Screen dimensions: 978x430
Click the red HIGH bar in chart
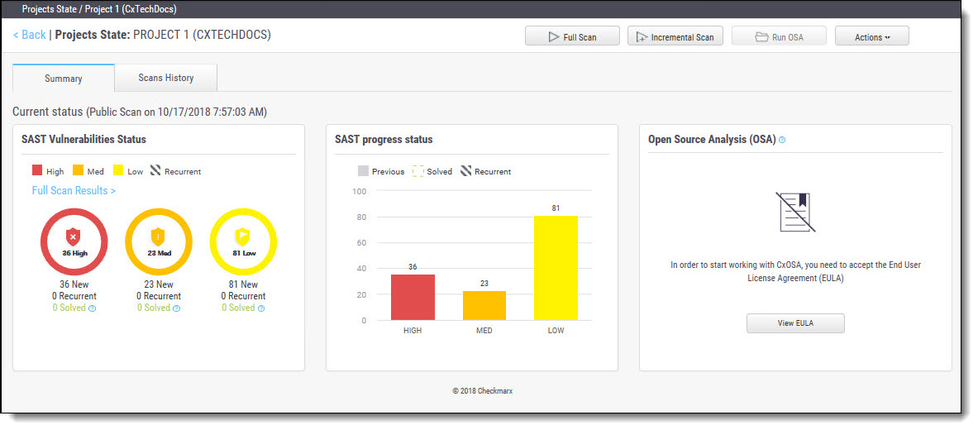(413, 297)
